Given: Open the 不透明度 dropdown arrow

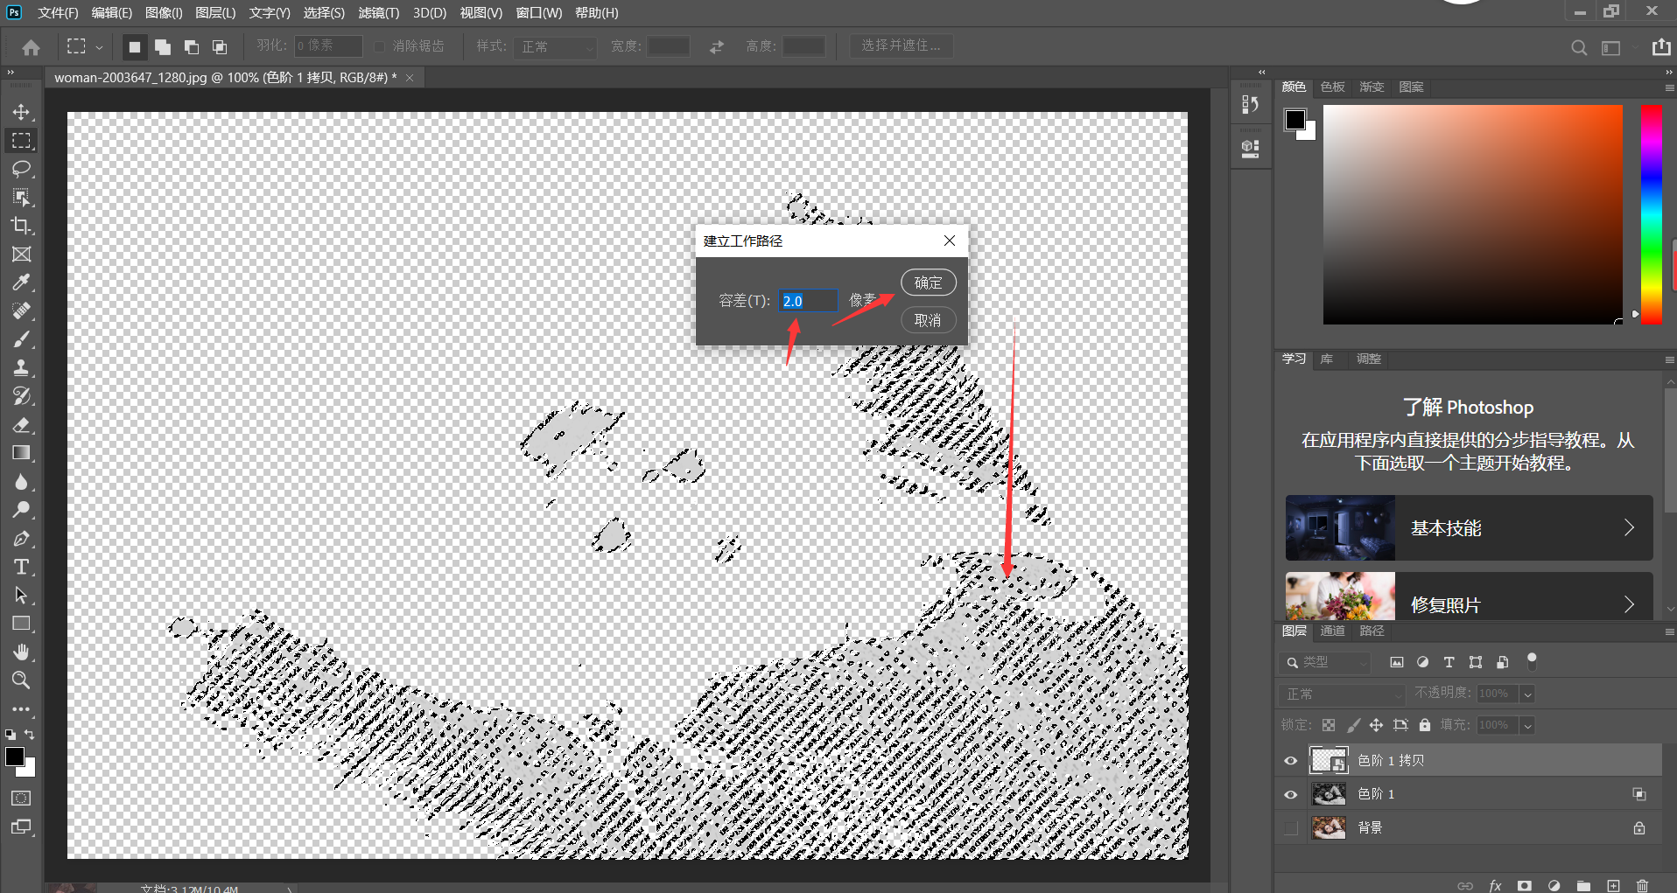Looking at the screenshot, I should tap(1527, 694).
